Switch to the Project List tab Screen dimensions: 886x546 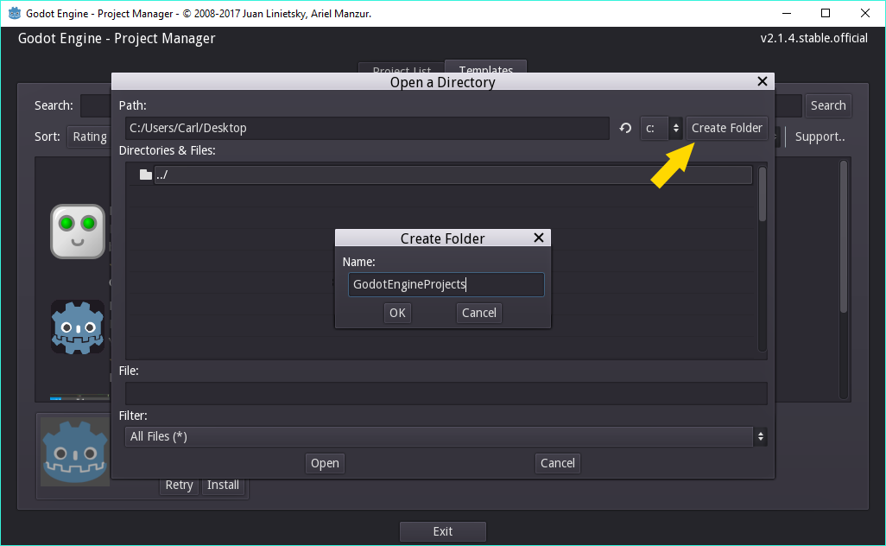402,68
